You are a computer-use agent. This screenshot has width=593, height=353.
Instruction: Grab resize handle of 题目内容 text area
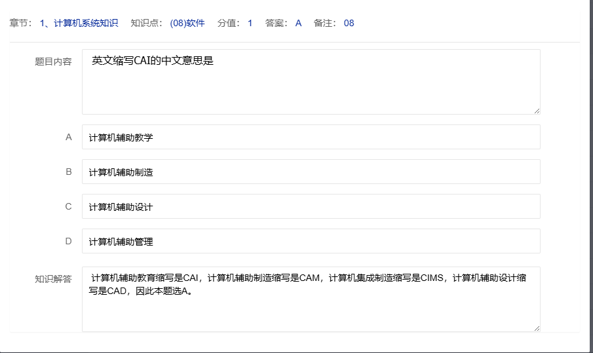(537, 111)
